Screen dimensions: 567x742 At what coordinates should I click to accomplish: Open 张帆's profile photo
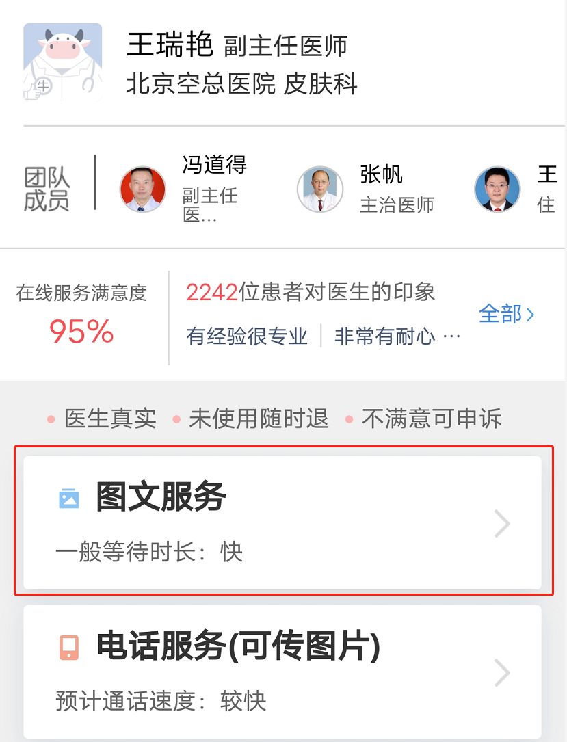click(x=320, y=189)
